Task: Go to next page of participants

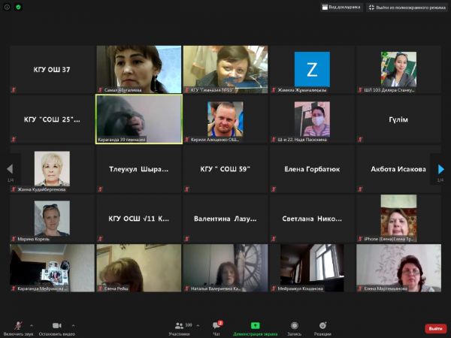Action: 441,169
